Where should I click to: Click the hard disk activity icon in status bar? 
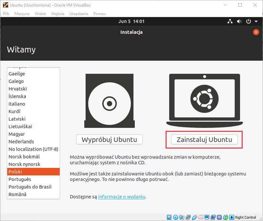point(169,217)
